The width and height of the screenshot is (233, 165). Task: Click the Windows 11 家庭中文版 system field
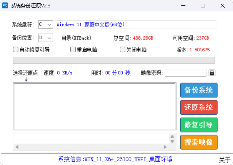click(x=135, y=25)
